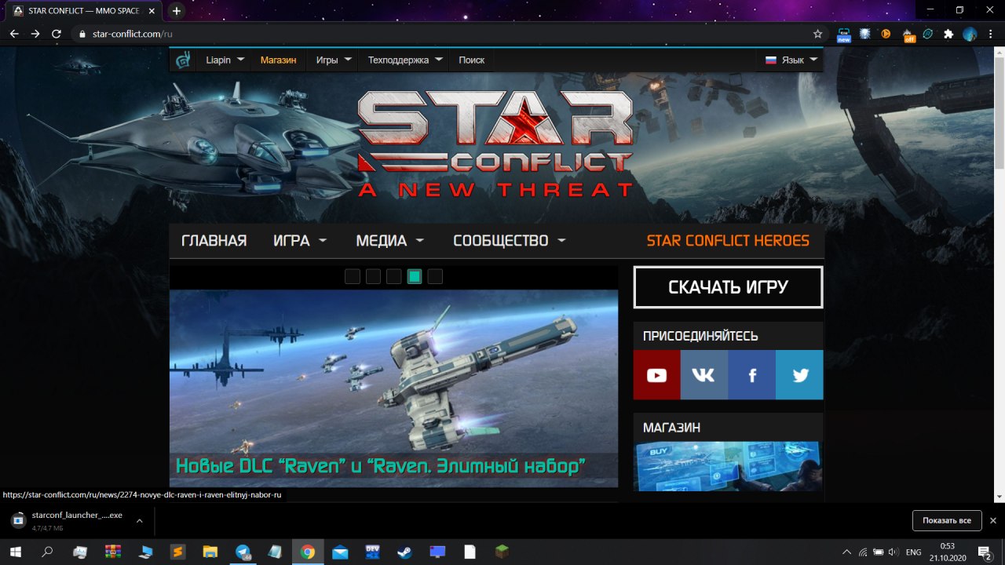1005x565 pixels.
Task: Open the download item options chevron
Action: [140, 520]
